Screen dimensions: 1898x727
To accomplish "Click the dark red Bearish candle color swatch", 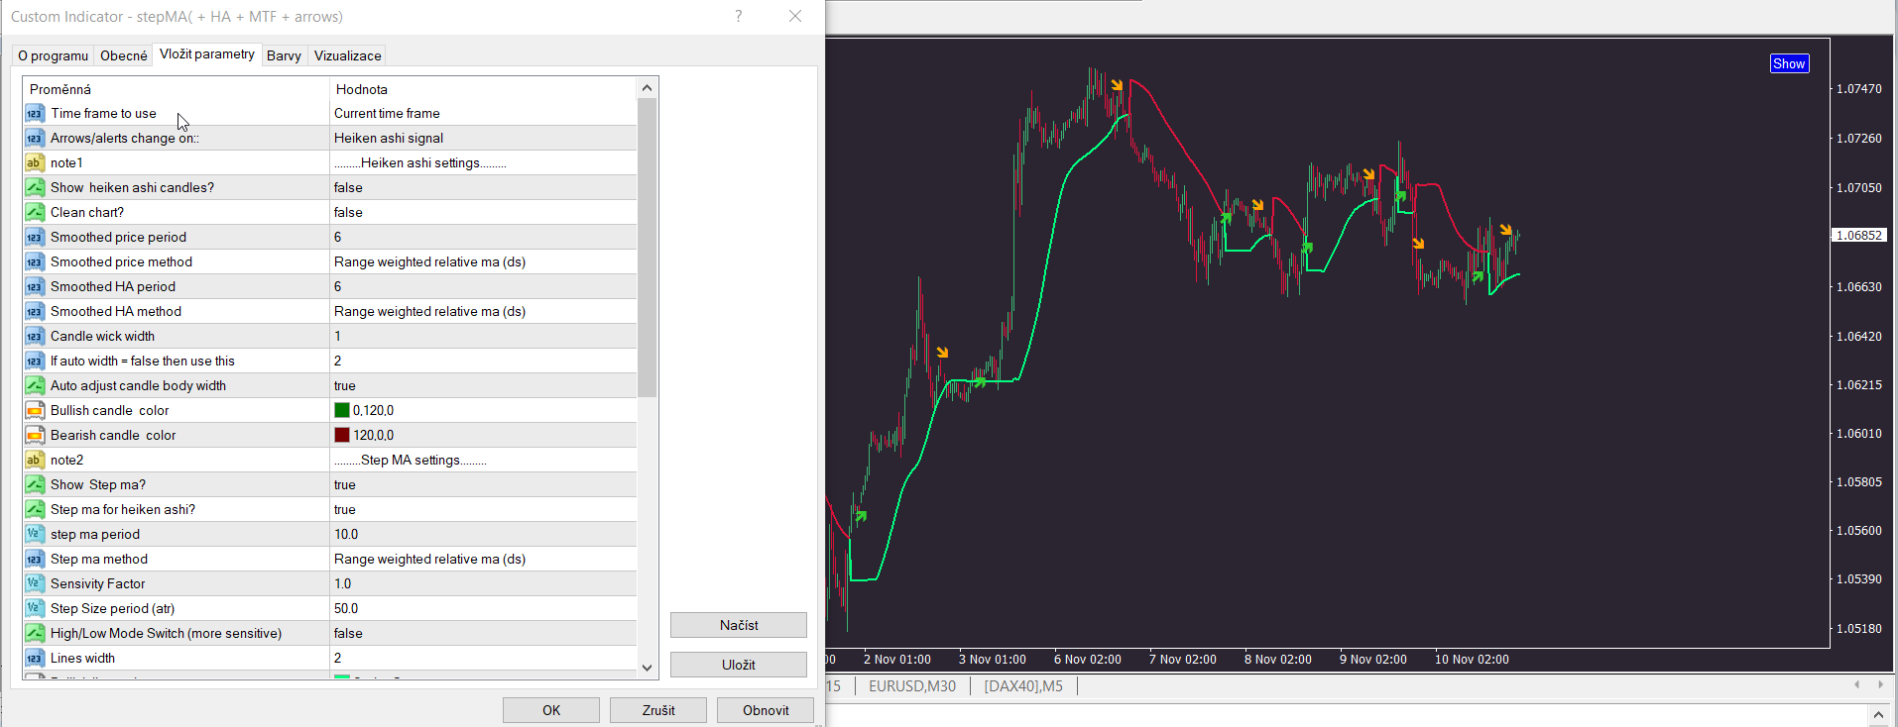I will pyautogui.click(x=342, y=435).
